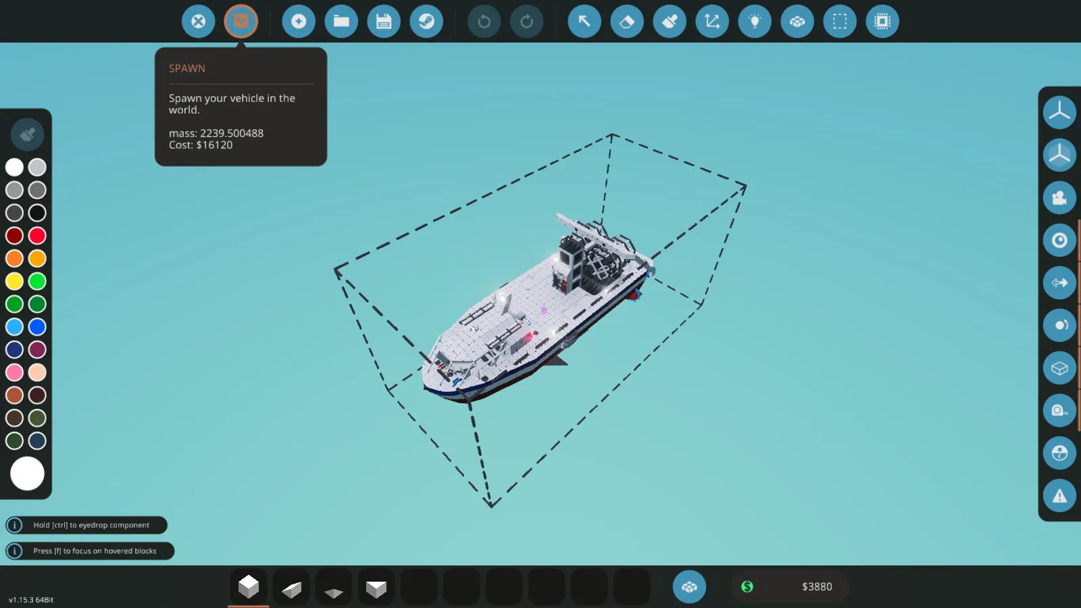Open the Steam Workshop icon

[426, 22]
